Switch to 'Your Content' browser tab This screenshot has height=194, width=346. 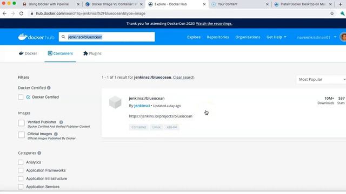coord(228,4)
